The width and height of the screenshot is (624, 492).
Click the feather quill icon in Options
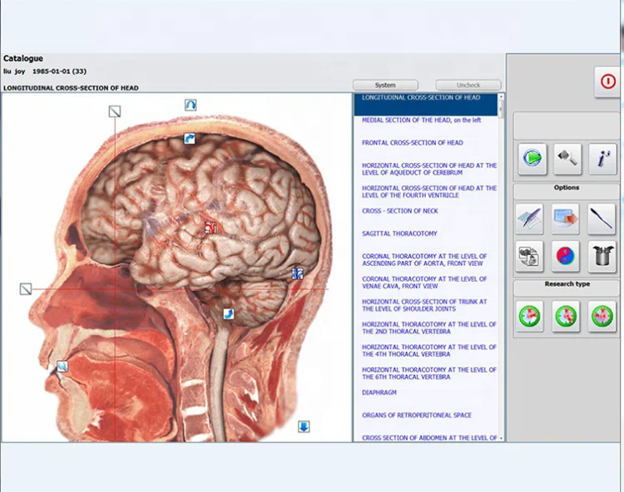click(530, 219)
